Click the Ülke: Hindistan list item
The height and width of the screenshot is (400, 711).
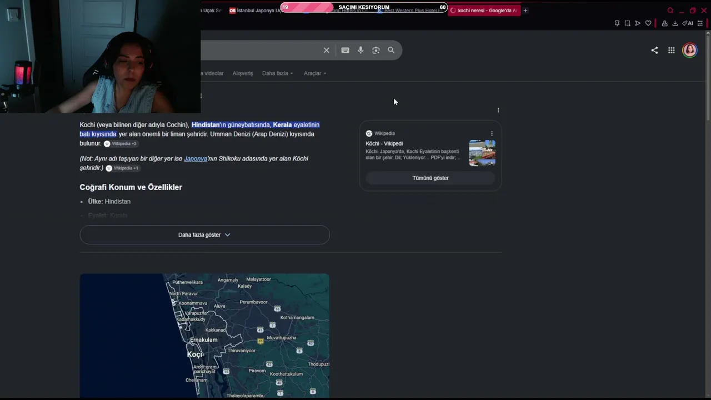coord(109,202)
